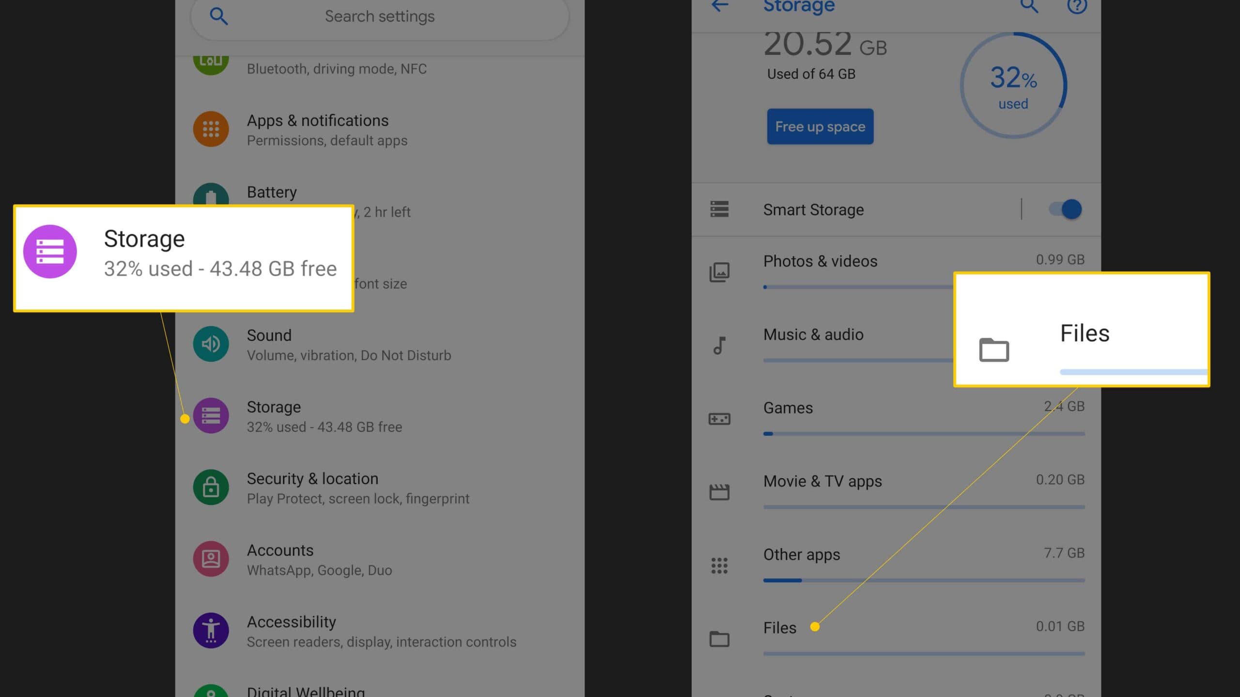
Task: Open help from the Storage header
Action: pos(1077,6)
